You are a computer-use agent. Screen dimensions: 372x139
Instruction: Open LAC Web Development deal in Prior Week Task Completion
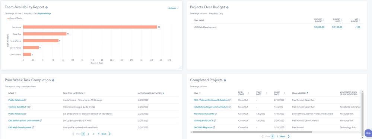click(20, 128)
